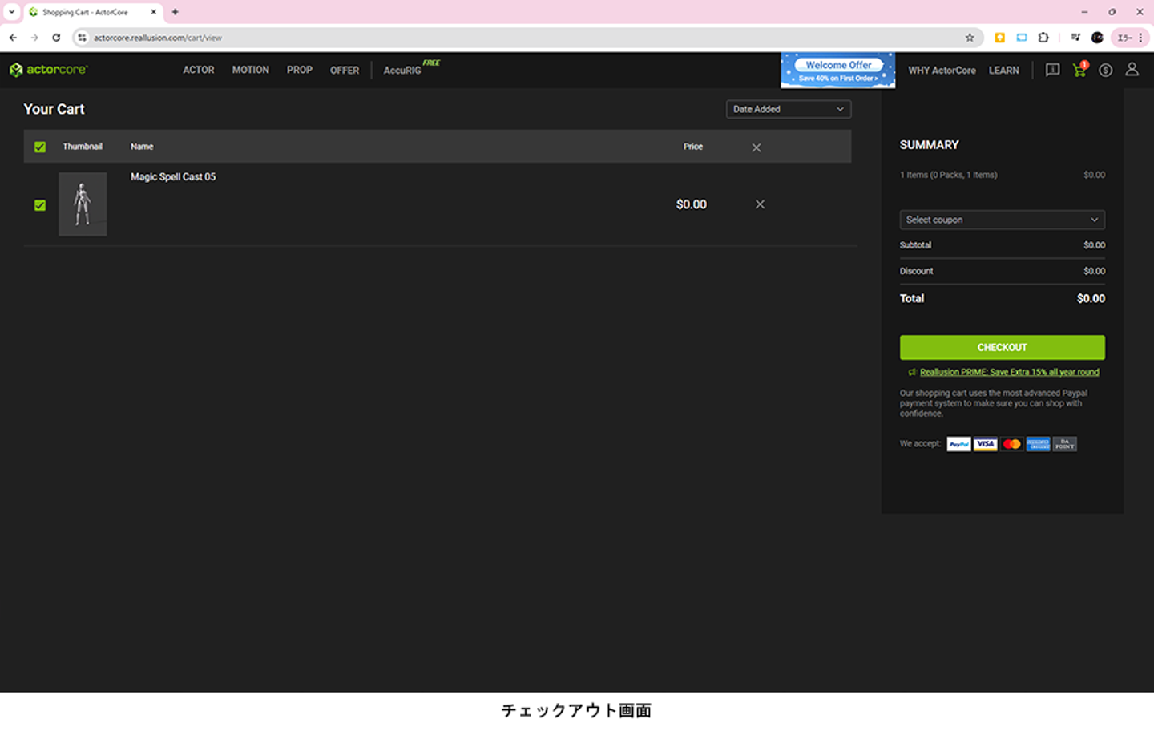Screen dimensions: 1154x731
Task: Click the Your Cart heading
Action: (54, 109)
